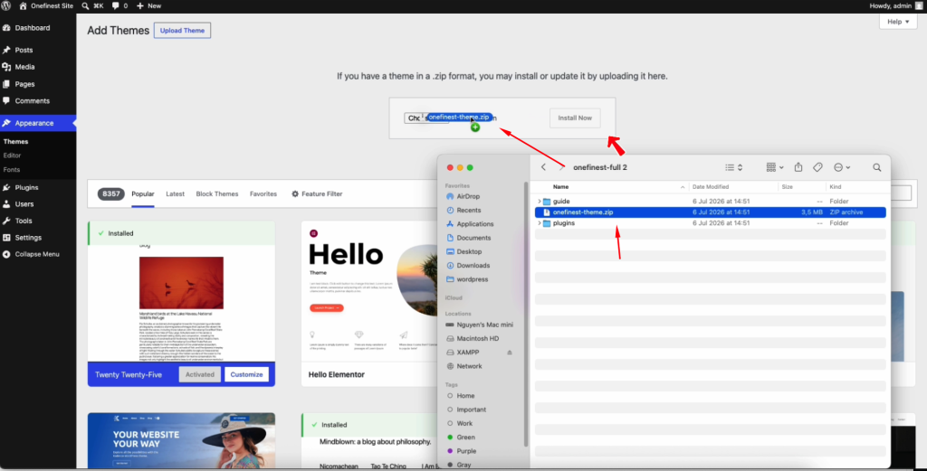Image resolution: width=927 pixels, height=471 pixels.
Task: Open Fonts submenu item
Action: [x=12, y=169]
